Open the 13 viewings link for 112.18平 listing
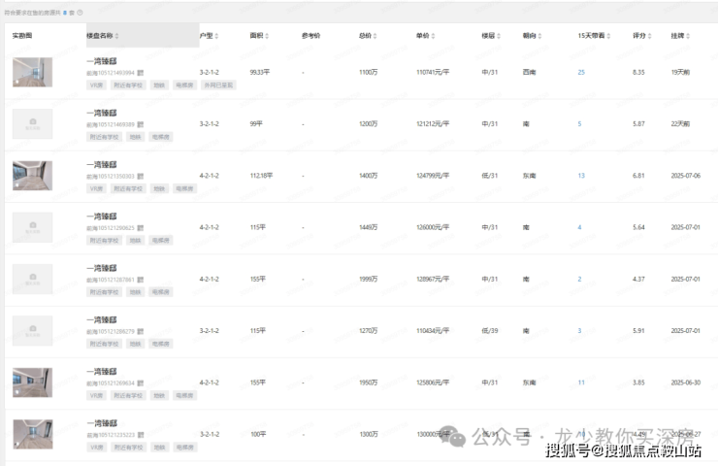 tap(581, 176)
